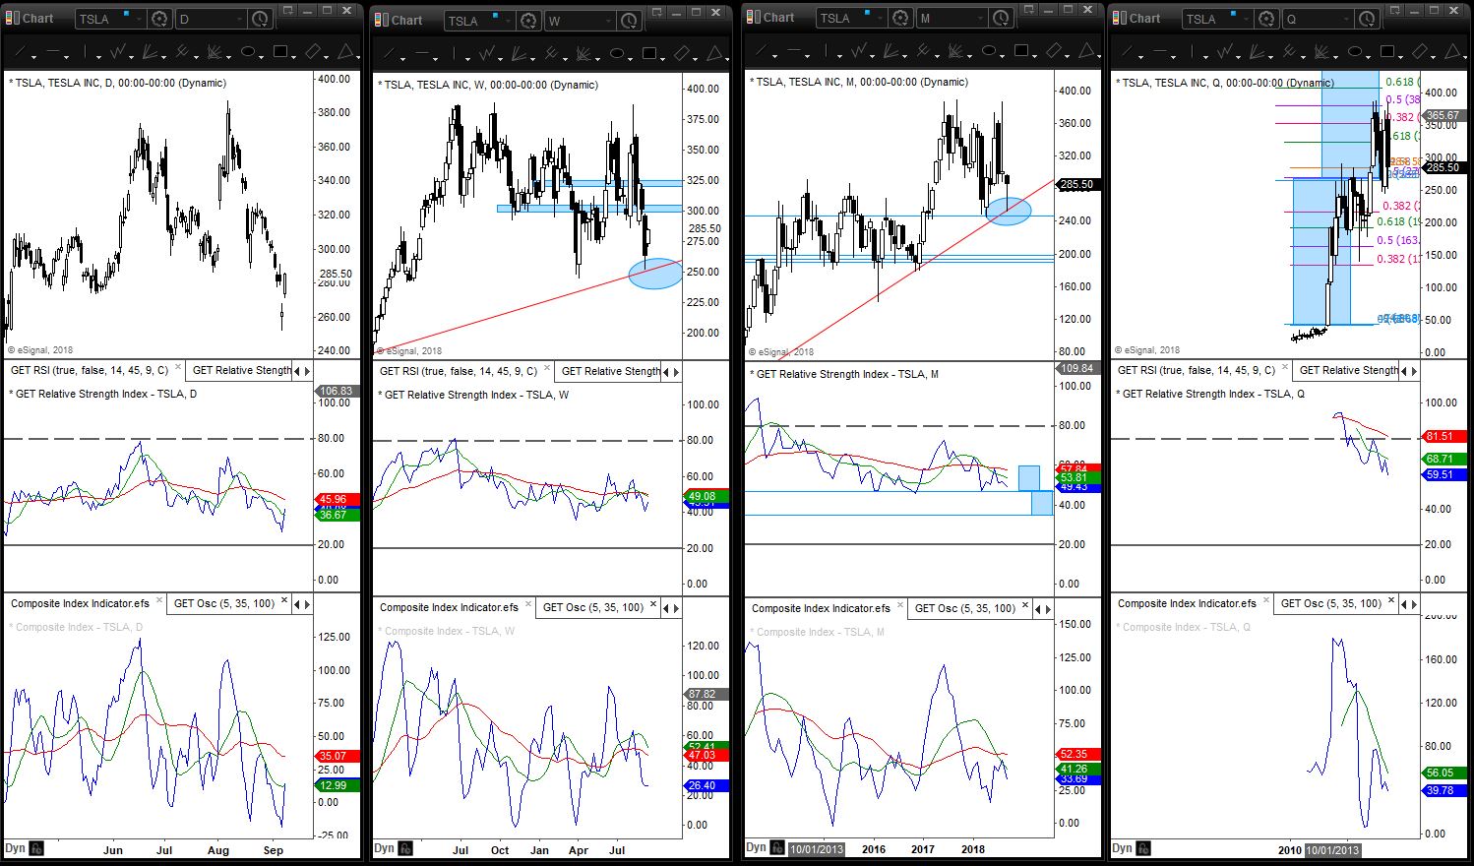Image resolution: width=1474 pixels, height=866 pixels.
Task: Switch to GET RSI tab in quarterly chart
Action: tap(1196, 370)
